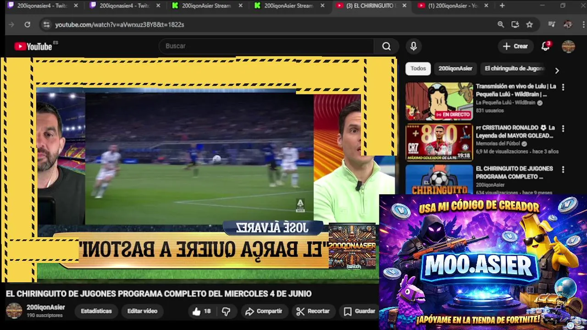Image resolution: width=587 pixels, height=330 pixels.
Task: Click the Crear button
Action: pyautogui.click(x=515, y=46)
